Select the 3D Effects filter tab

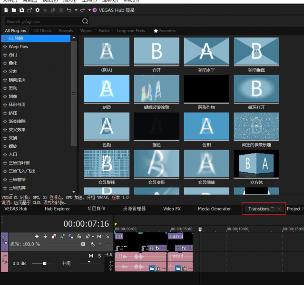42,31
